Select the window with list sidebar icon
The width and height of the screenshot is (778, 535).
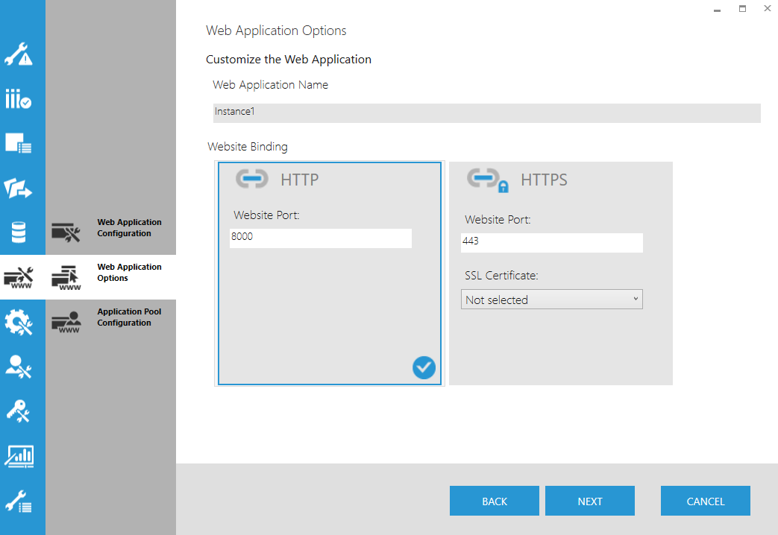click(x=19, y=143)
